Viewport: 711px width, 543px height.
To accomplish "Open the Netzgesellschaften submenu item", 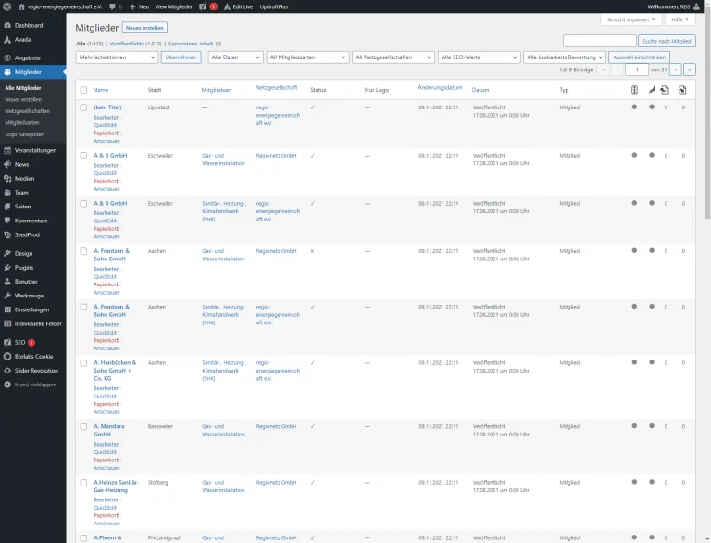I will pos(28,110).
